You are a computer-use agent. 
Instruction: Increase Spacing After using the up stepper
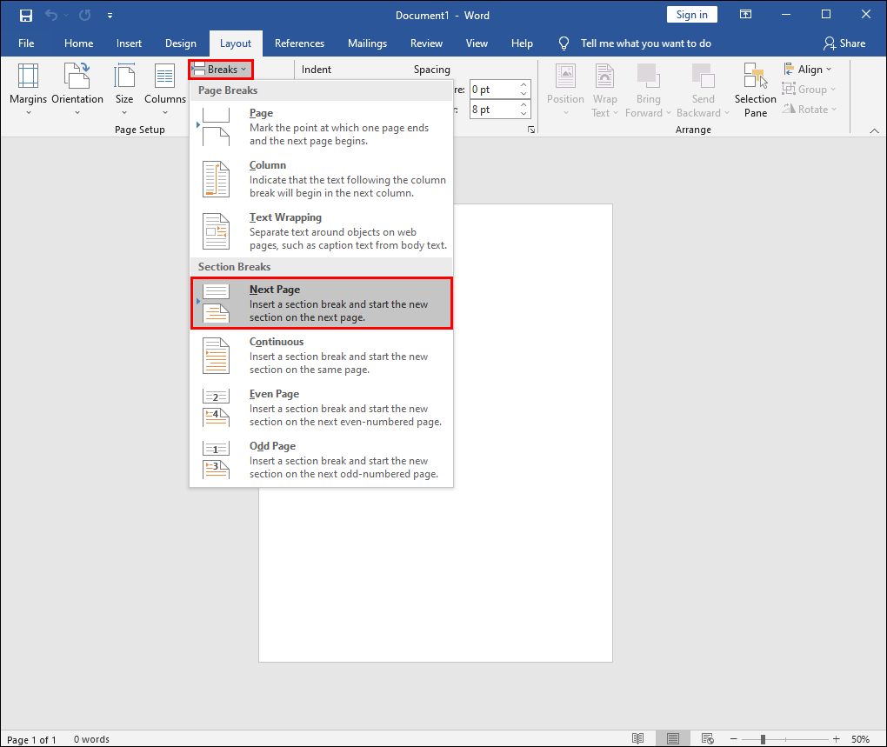[522, 103]
